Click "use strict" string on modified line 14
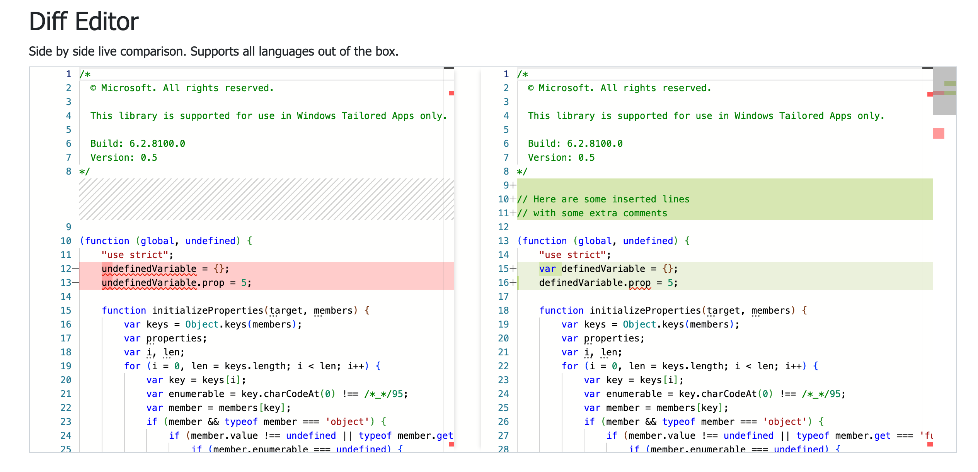978x472 pixels. 572,255
